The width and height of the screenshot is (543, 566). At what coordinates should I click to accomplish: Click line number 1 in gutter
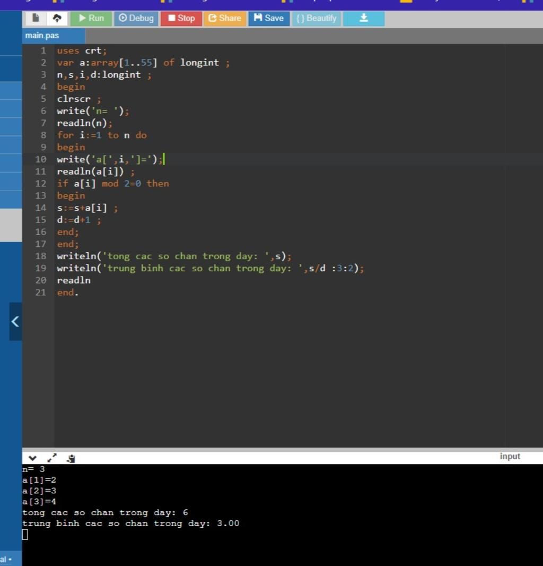tap(43, 50)
